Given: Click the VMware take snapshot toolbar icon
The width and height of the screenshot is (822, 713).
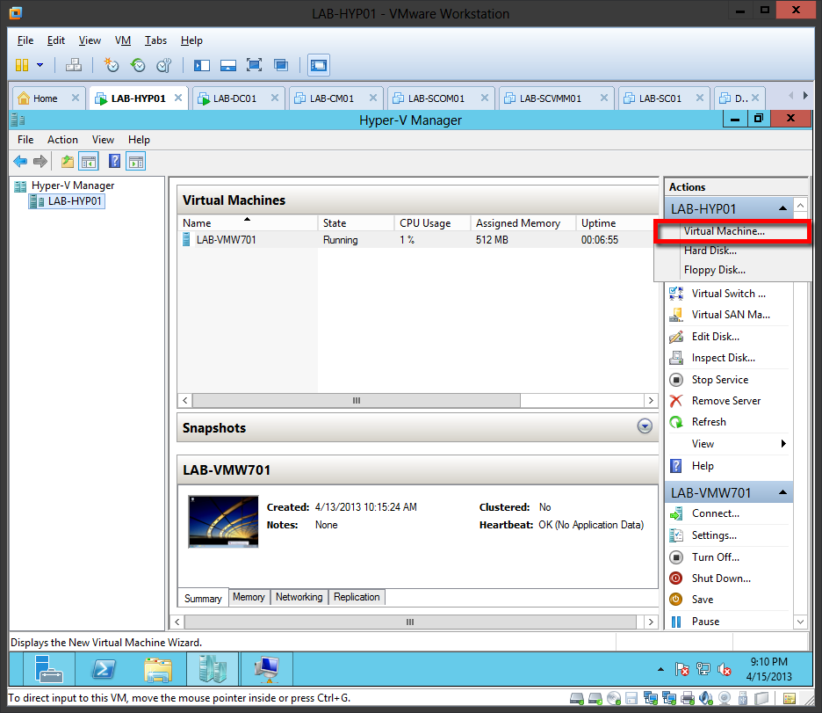Looking at the screenshot, I should [112, 65].
